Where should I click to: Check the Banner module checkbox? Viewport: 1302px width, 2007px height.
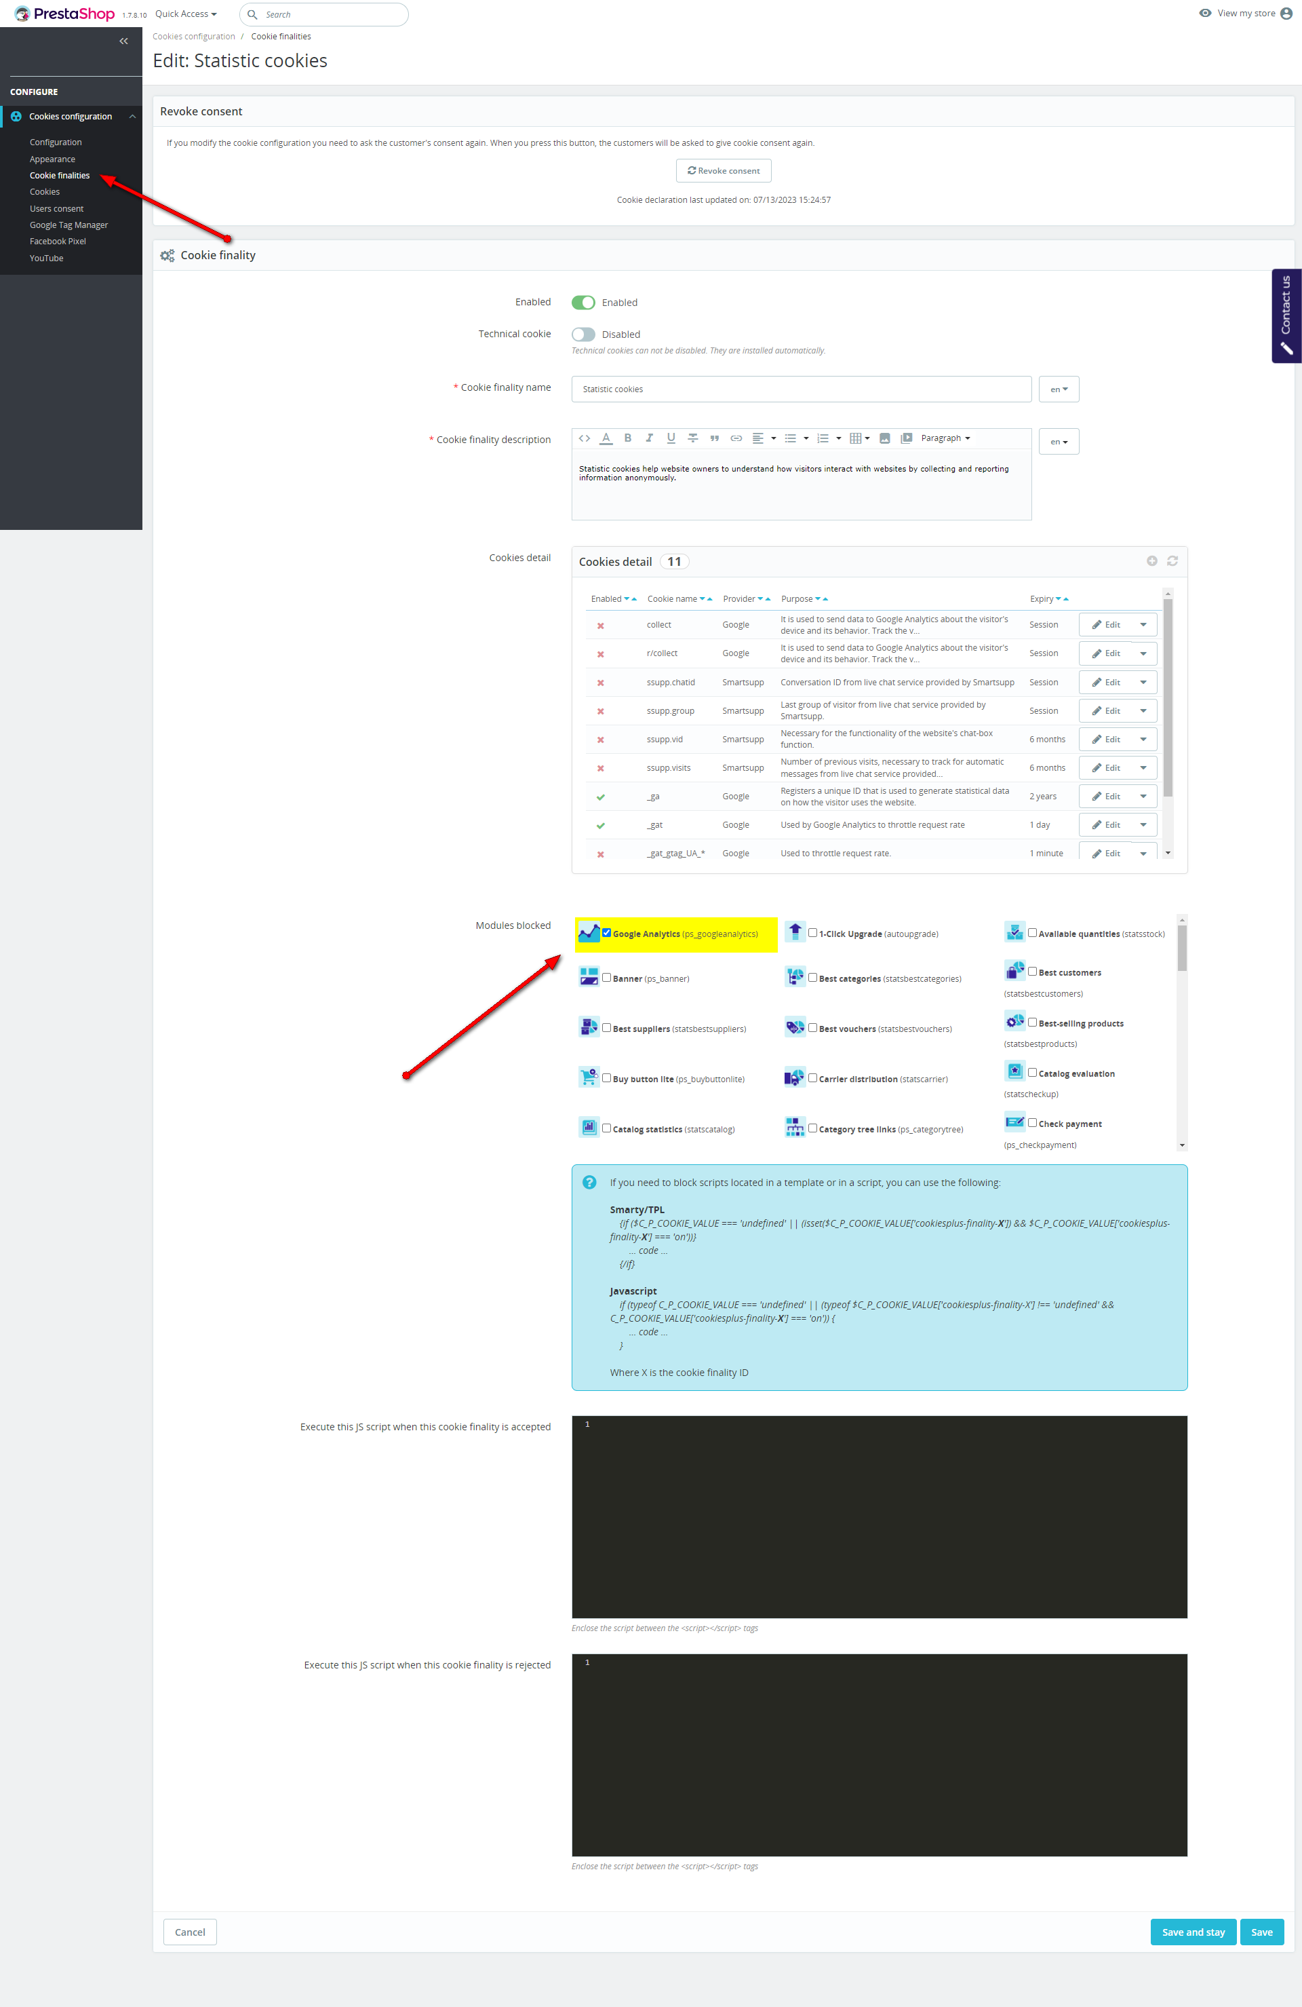tap(607, 977)
